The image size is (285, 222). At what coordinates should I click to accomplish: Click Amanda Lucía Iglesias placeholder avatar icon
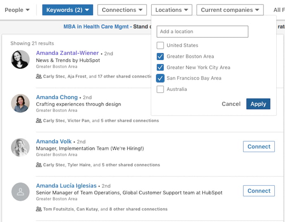(x=20, y=192)
